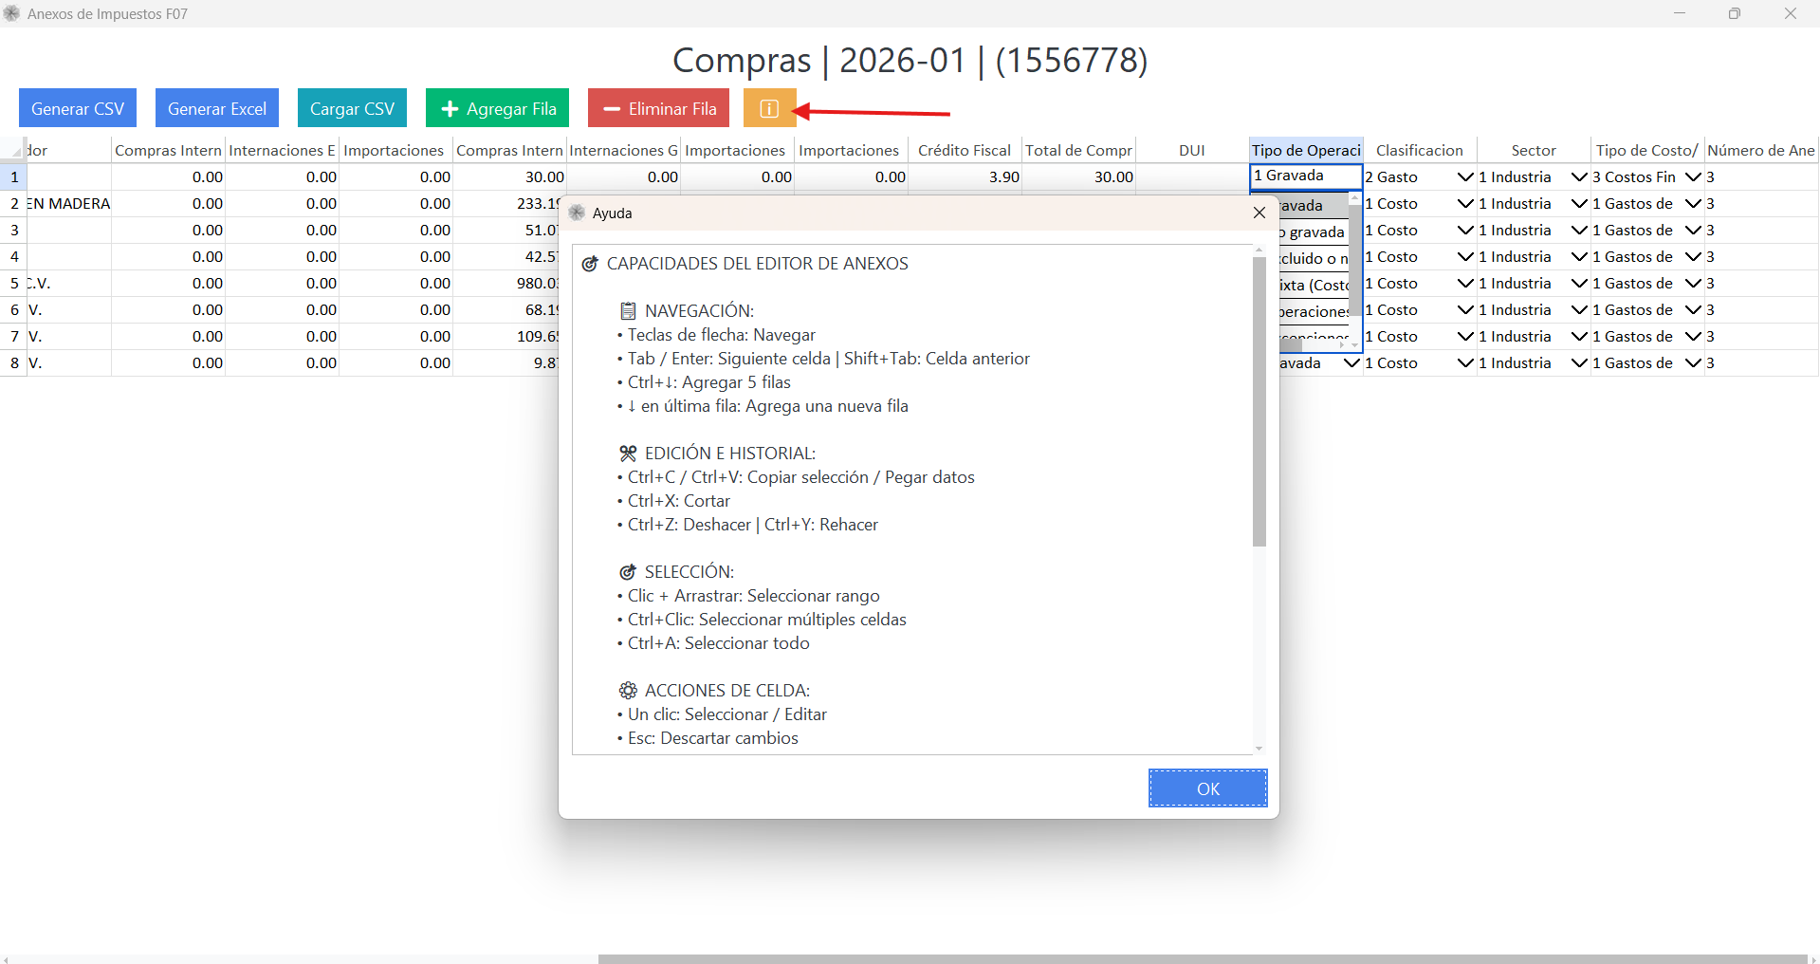Select the Número de Ane column header
1820x964 pixels.
point(1761,150)
